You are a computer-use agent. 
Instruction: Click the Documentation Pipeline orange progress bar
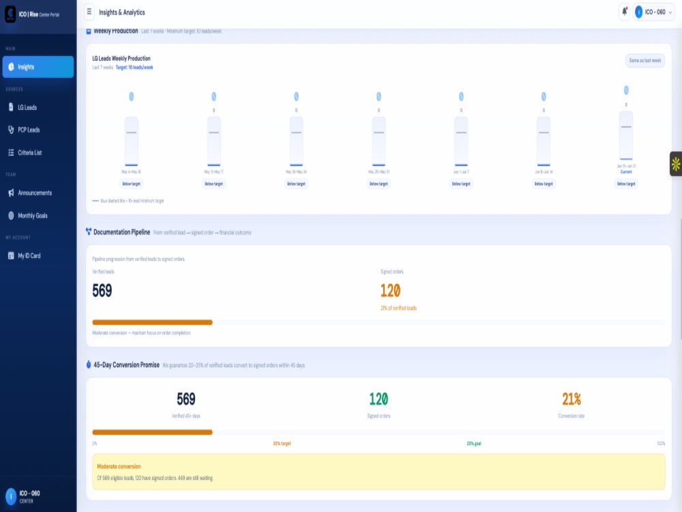[x=152, y=322]
